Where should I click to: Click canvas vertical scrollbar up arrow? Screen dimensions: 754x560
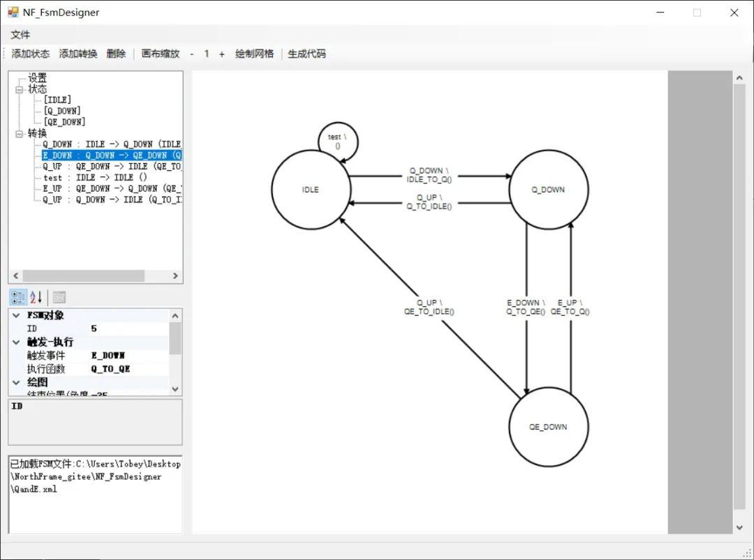click(x=739, y=78)
